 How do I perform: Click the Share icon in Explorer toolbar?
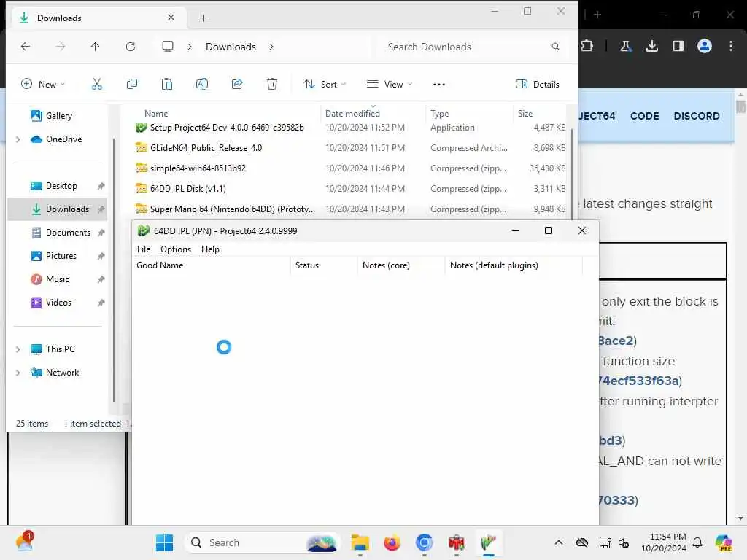point(237,85)
